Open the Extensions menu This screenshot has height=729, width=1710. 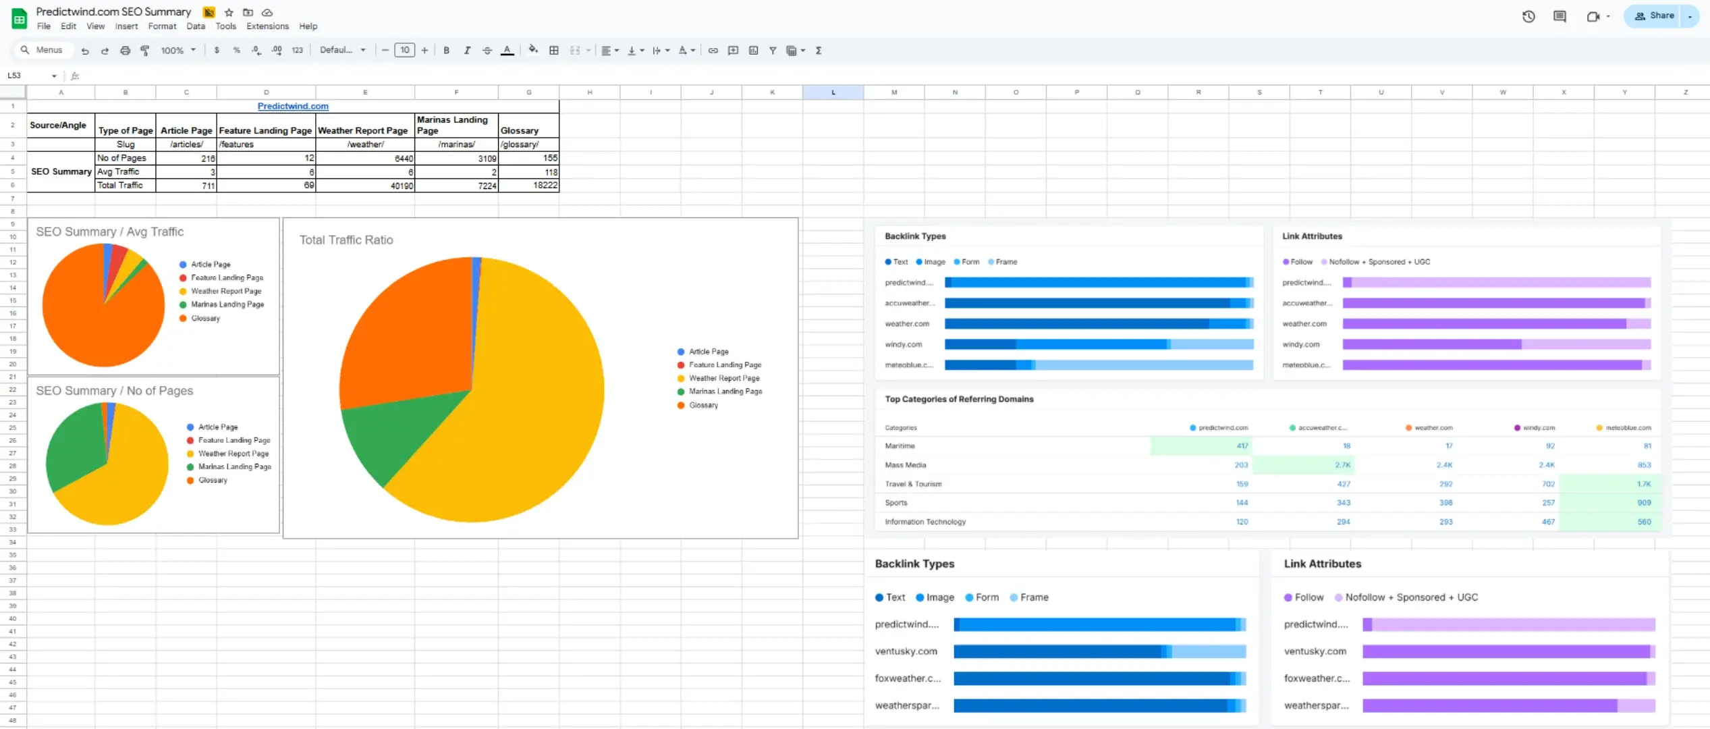267,26
